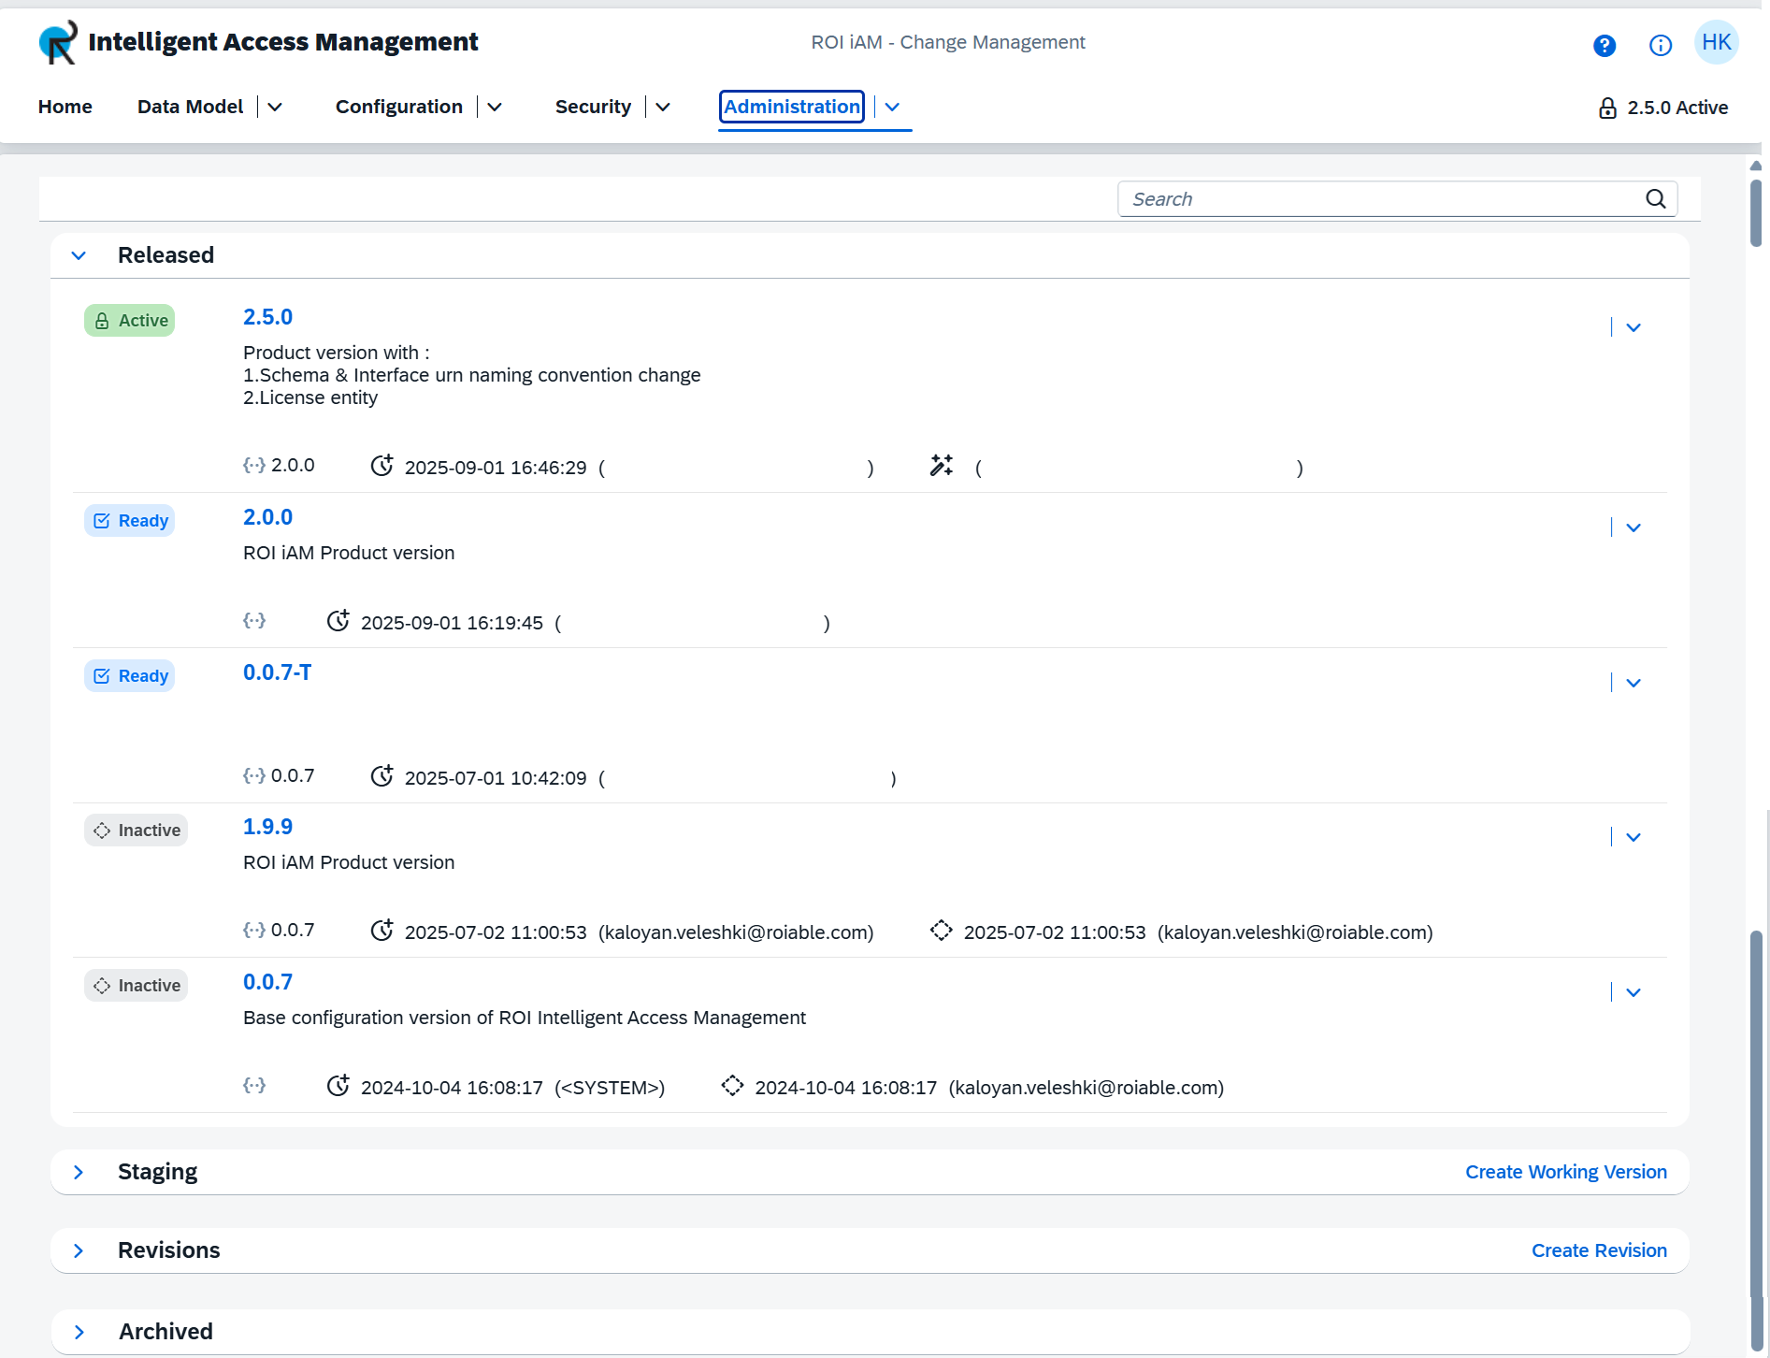
Task: Click the blue help question mark icon
Action: pos(1604,45)
